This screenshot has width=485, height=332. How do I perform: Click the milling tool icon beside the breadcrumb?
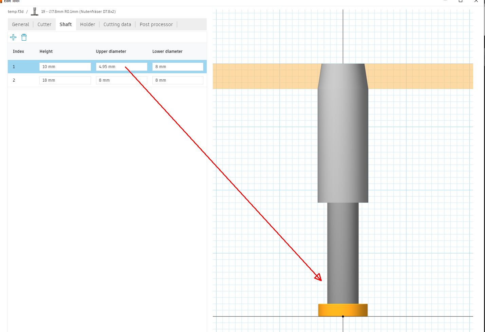click(34, 11)
